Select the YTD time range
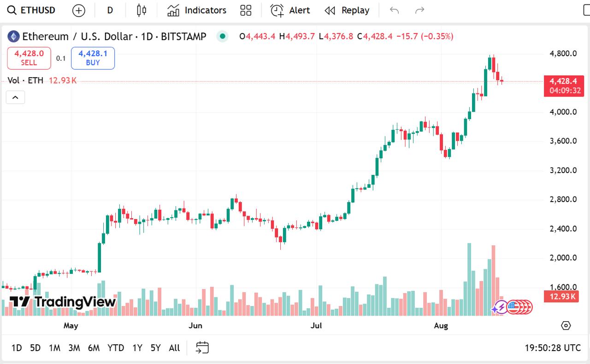This screenshot has width=590, height=364. tap(116, 348)
